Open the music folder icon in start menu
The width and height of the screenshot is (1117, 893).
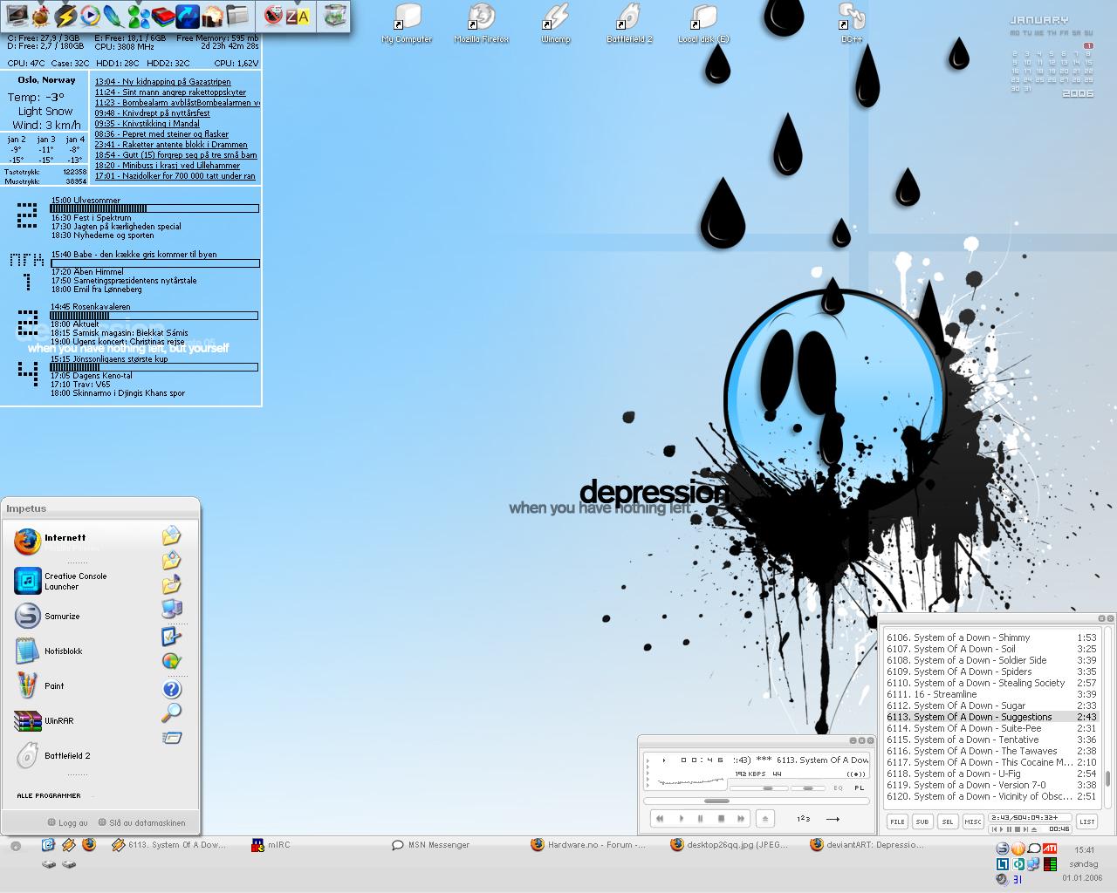[x=172, y=583]
